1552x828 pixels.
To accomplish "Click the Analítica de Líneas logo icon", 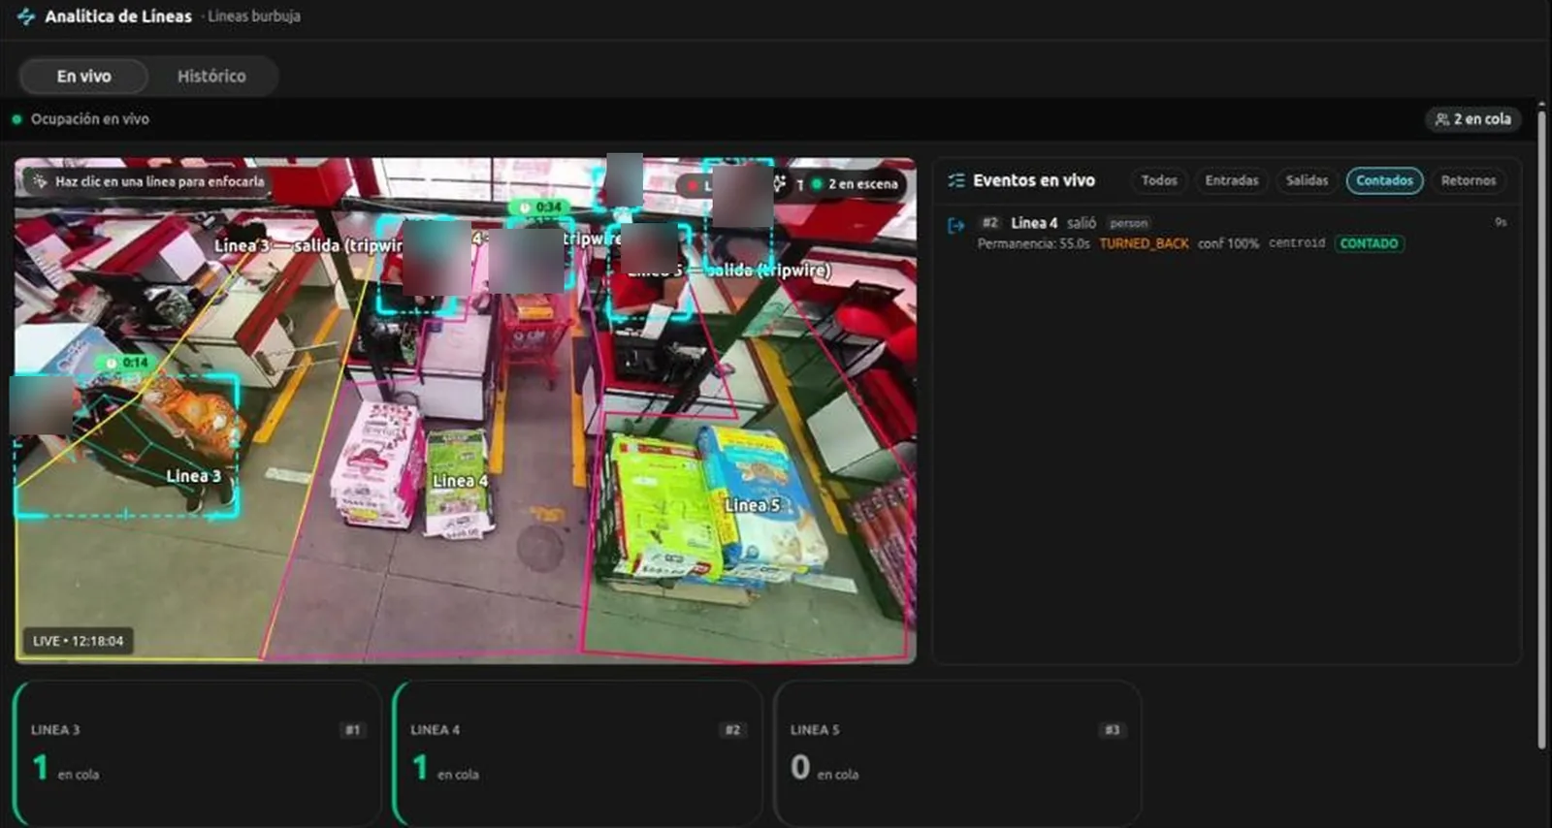I will tap(26, 16).
